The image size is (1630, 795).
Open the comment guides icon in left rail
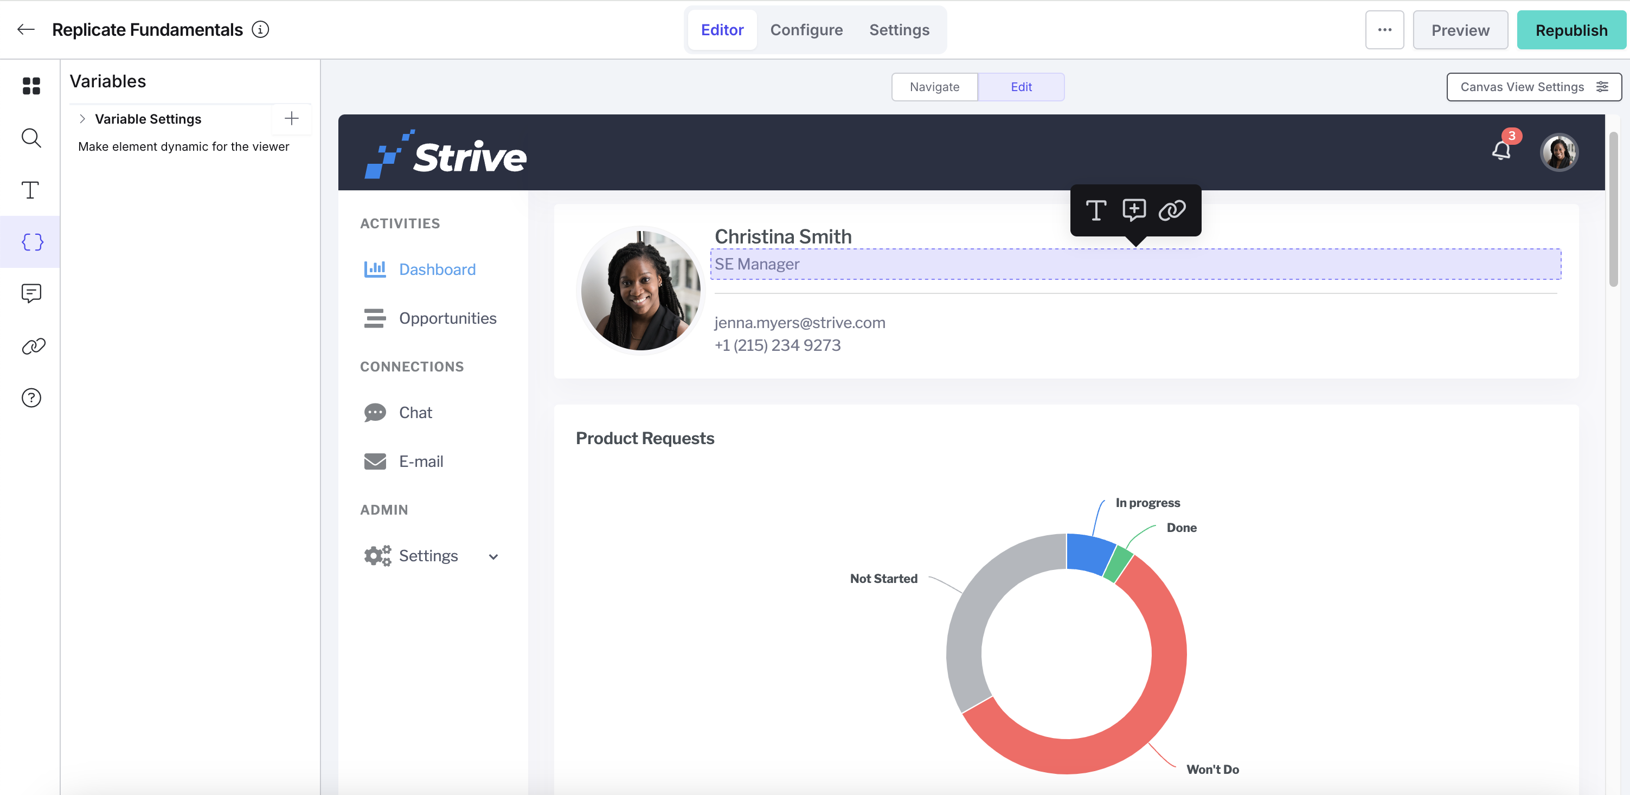click(31, 294)
